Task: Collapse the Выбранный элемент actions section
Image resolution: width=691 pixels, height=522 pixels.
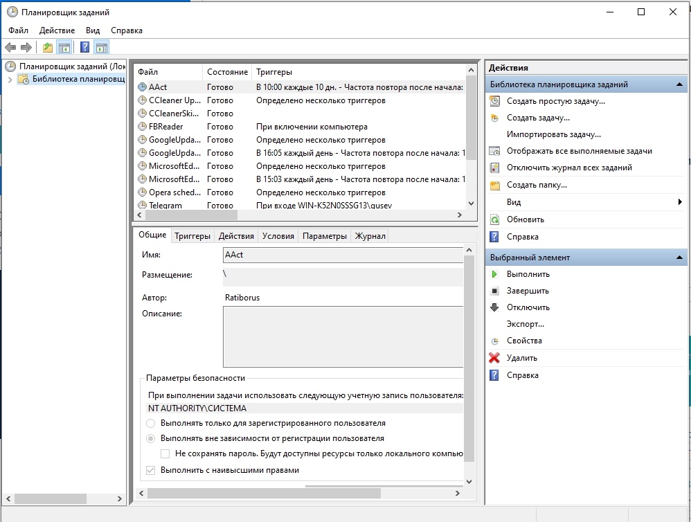Action: pyautogui.click(x=679, y=258)
